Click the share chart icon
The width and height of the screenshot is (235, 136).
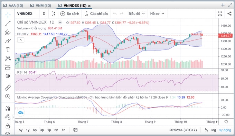tap(229, 13)
